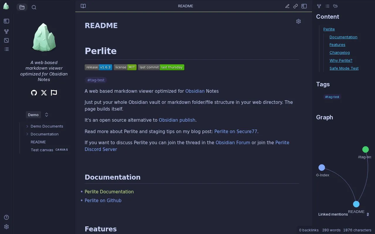Toggle the left sidebar from the ribbon

[6, 21]
